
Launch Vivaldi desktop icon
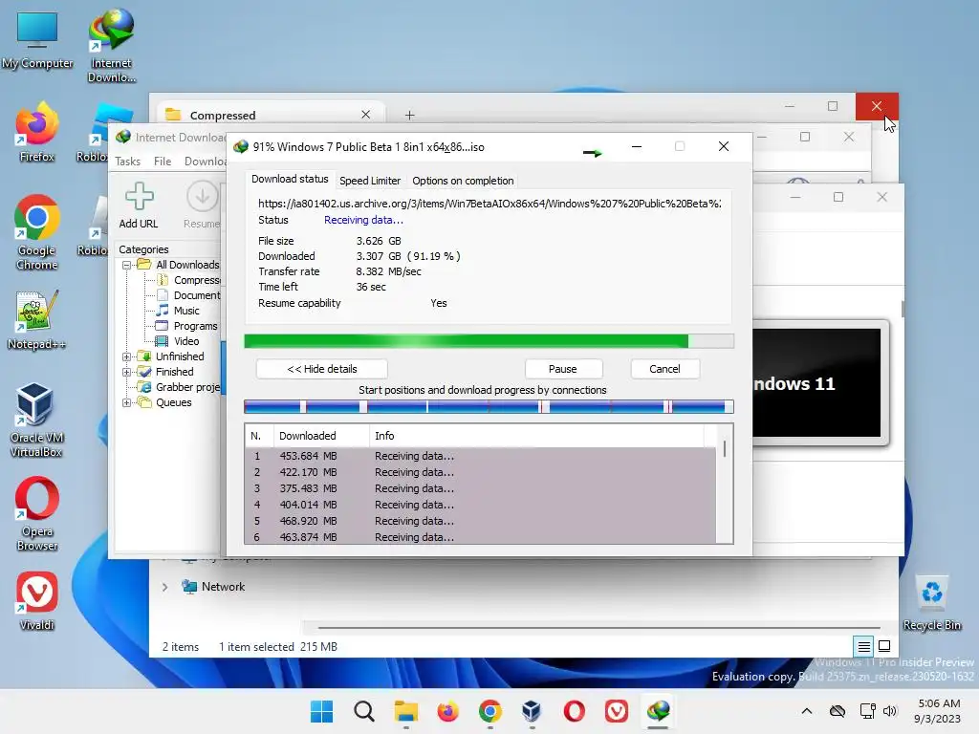coord(37,601)
